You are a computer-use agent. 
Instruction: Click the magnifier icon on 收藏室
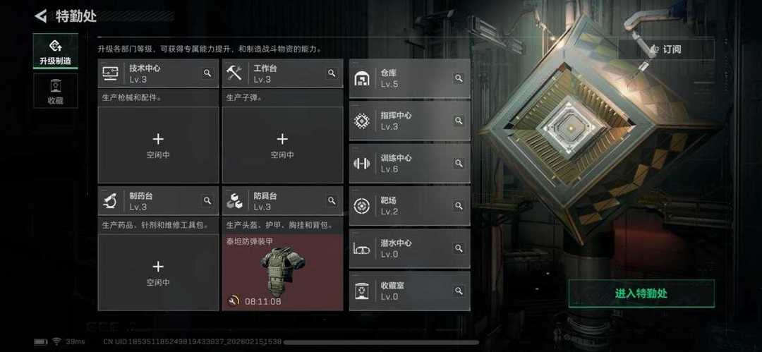[459, 291]
